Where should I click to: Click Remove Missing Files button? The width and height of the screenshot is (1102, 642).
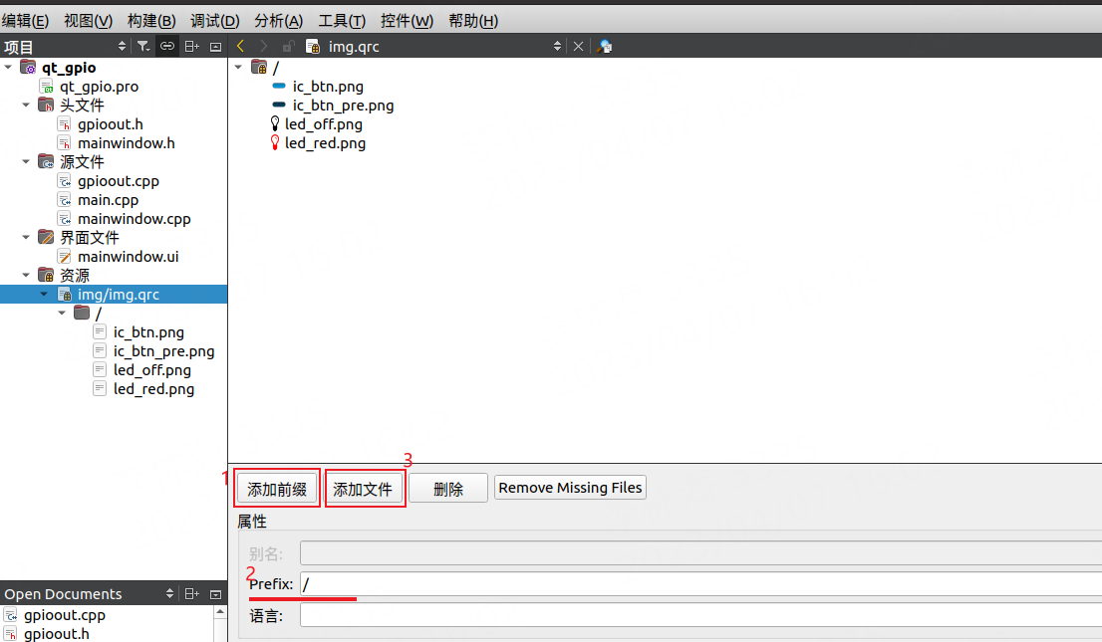(570, 488)
